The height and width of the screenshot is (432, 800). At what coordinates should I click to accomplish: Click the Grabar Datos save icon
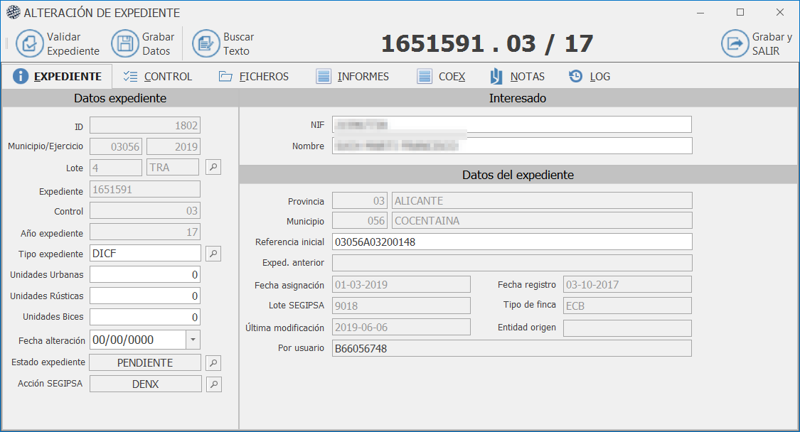[125, 43]
